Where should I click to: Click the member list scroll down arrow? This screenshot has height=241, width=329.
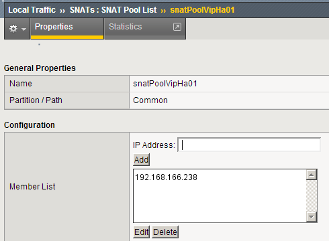click(312, 217)
